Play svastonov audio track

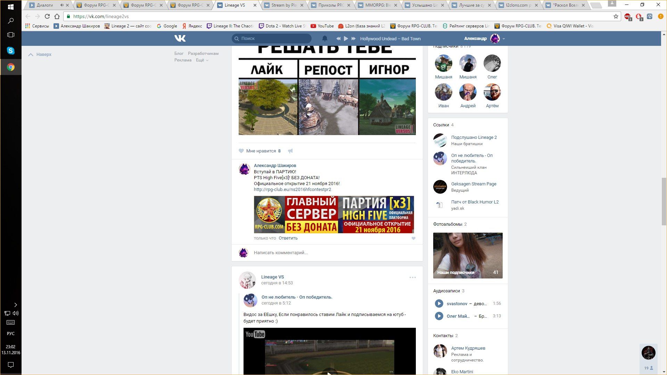tap(439, 303)
